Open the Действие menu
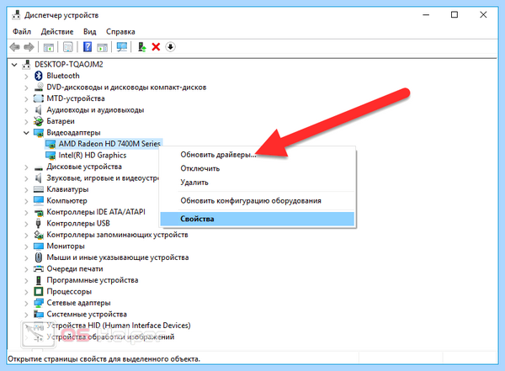The height and width of the screenshot is (371, 505). (x=57, y=32)
